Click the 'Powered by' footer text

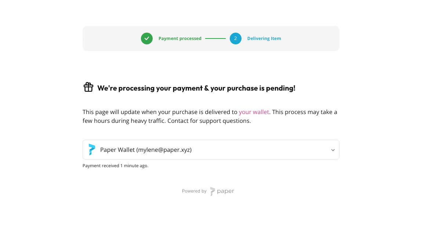coord(194,191)
